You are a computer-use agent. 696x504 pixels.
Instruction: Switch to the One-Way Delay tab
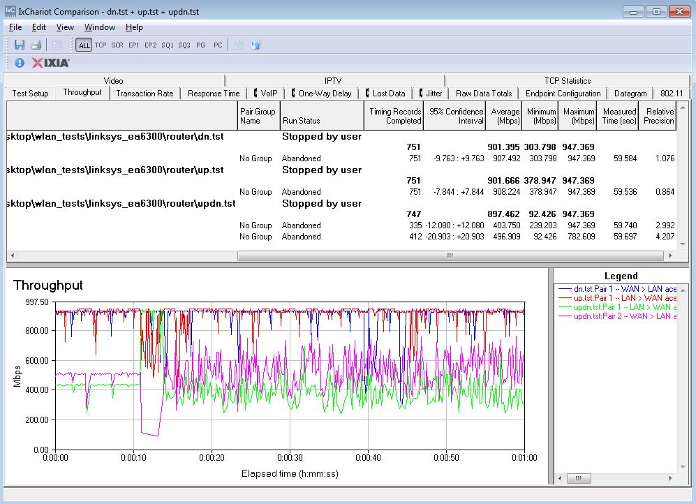coord(321,93)
